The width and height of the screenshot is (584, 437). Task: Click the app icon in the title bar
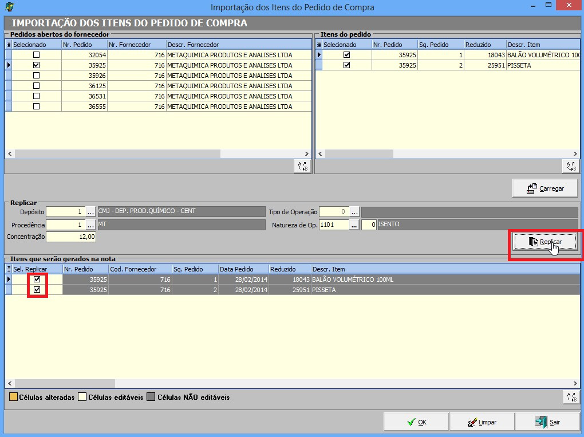(8, 7)
